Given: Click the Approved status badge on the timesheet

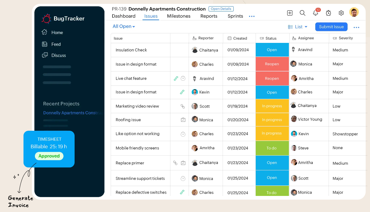Looking at the screenshot, I should coord(49,156).
